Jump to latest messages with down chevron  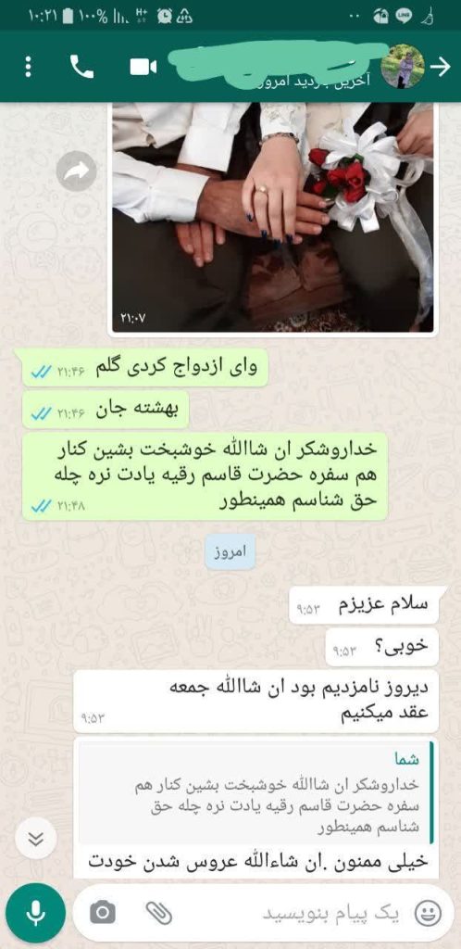(x=36, y=838)
